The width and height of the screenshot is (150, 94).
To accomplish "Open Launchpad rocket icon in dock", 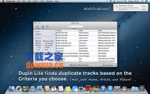I will click(x=19, y=89).
